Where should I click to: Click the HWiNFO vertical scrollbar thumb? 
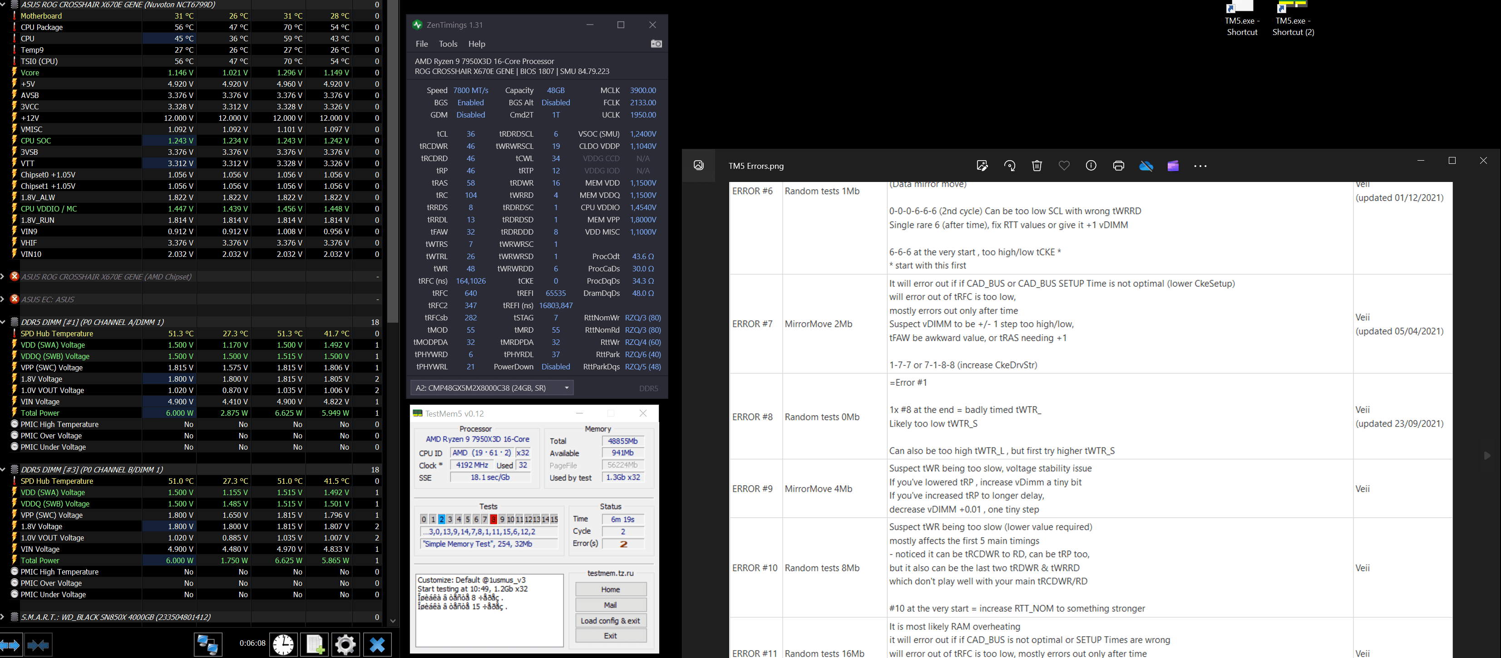[393, 161]
